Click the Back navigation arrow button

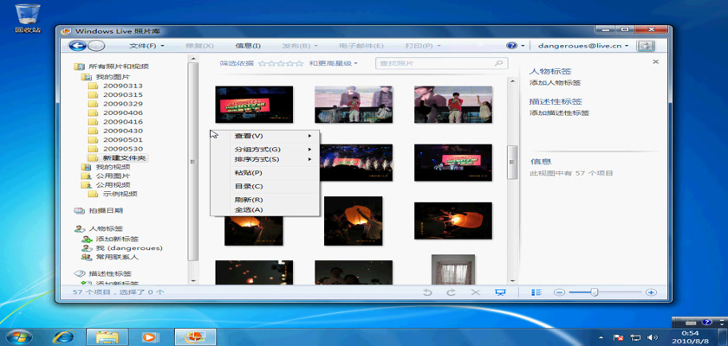(x=77, y=45)
